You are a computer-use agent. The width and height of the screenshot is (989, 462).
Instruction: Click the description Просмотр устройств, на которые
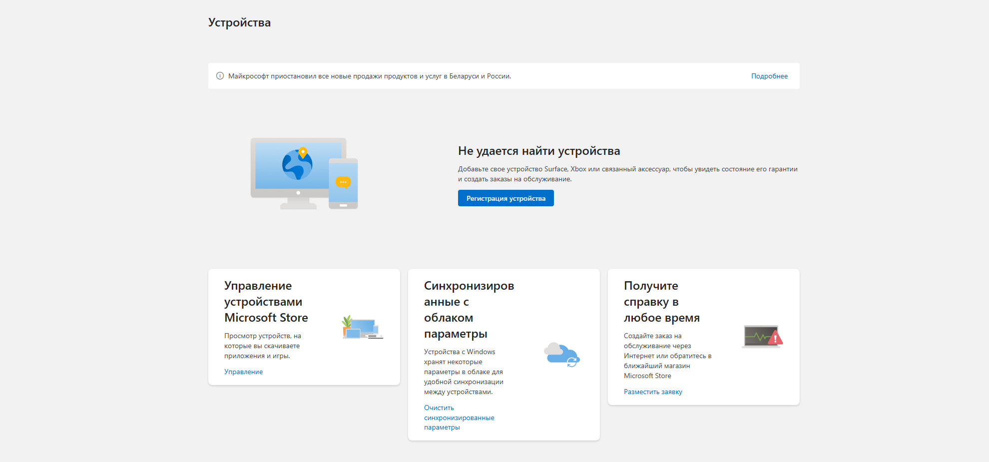point(263,346)
